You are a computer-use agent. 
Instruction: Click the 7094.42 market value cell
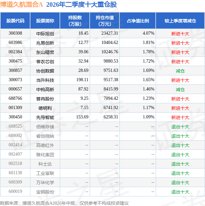click(x=111, y=98)
